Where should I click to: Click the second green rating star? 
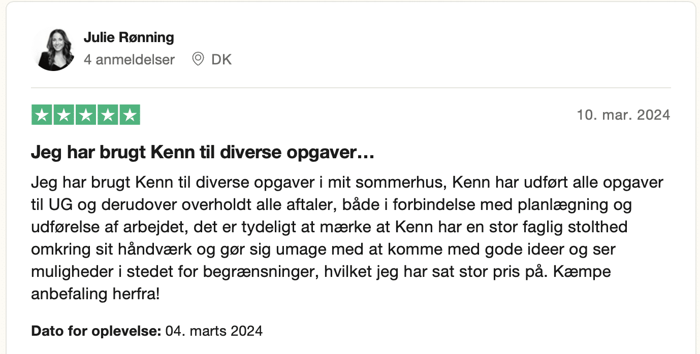[64, 115]
